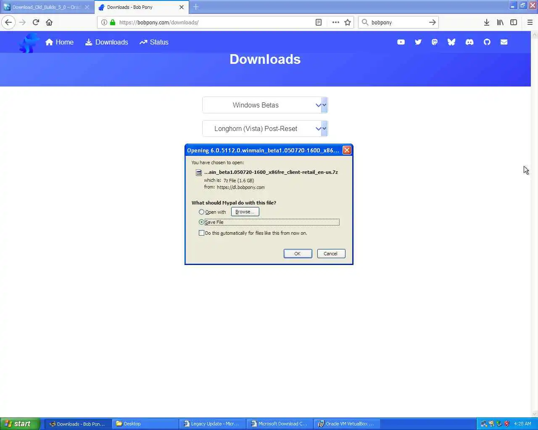Open the browser home page
This screenshot has height=430, width=538.
click(x=49, y=22)
